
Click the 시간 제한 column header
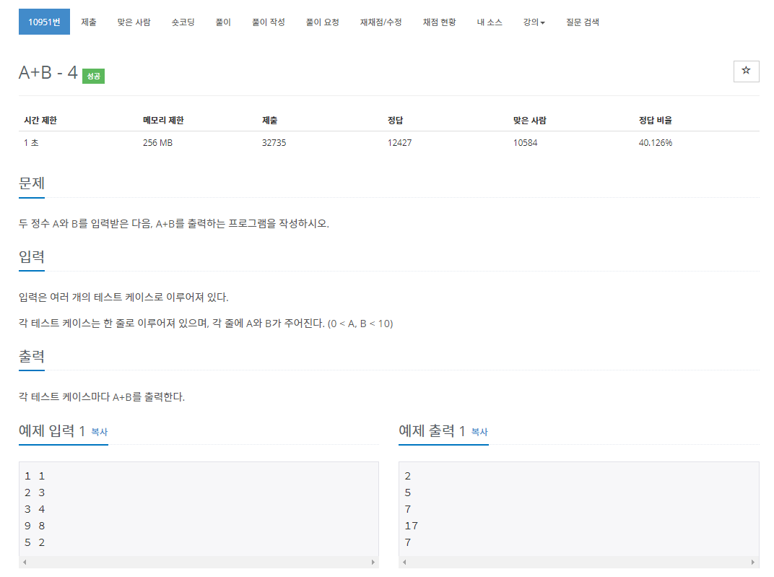pyautogui.click(x=40, y=120)
